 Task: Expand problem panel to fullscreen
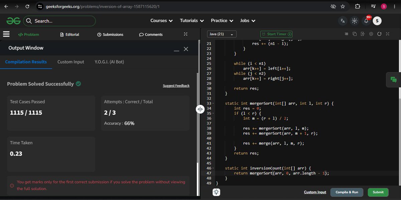pos(186,34)
